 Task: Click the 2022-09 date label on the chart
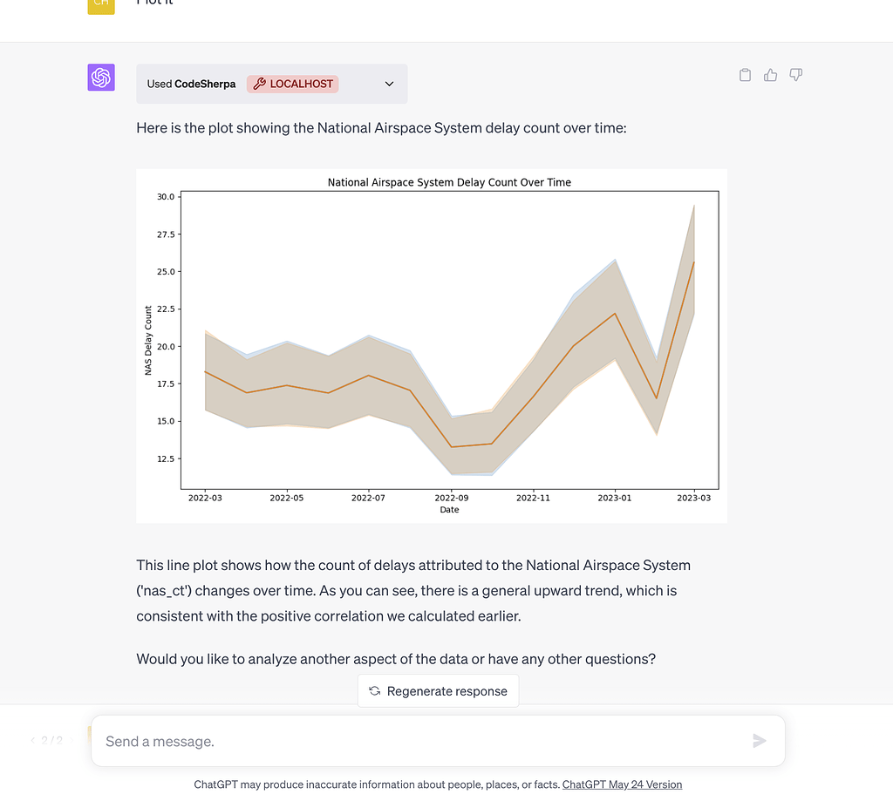coord(449,498)
